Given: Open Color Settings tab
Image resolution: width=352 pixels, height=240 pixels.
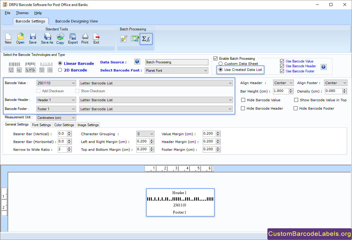Looking at the screenshot, I should (x=64, y=125).
